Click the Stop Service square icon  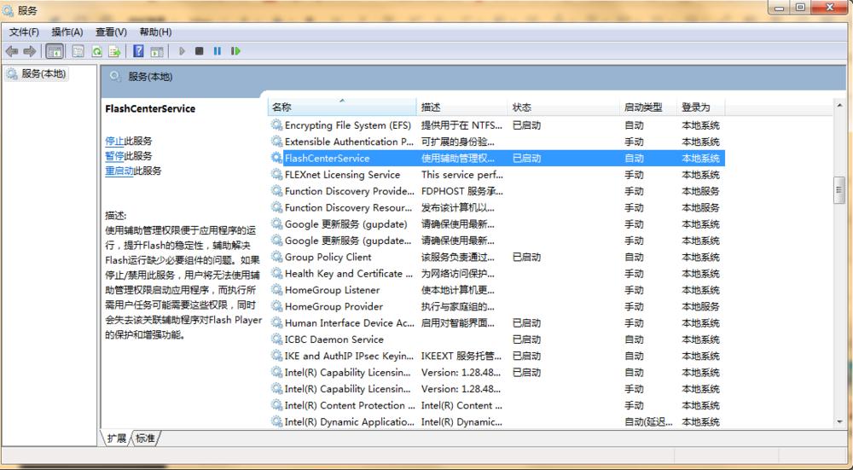(199, 51)
